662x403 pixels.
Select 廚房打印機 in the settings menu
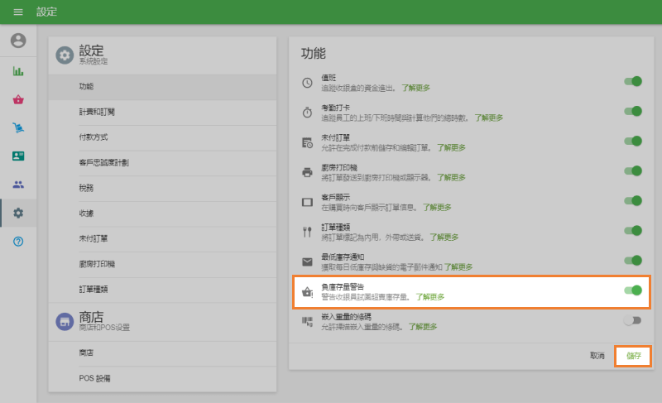click(162, 264)
